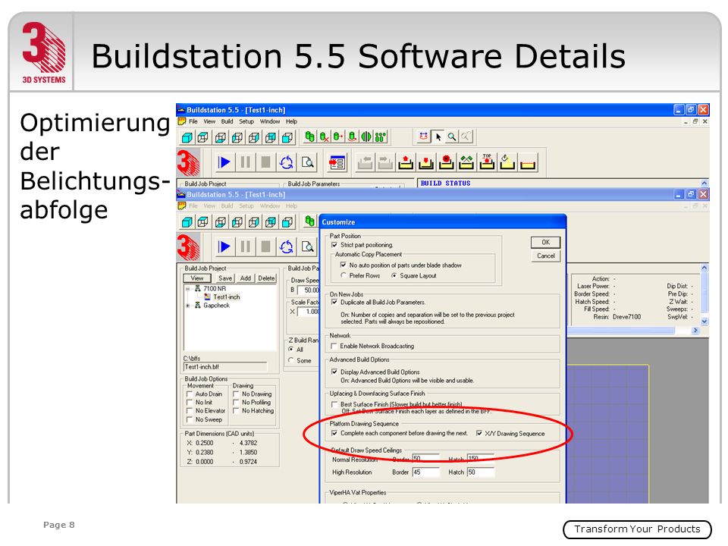The height and width of the screenshot is (546, 728).
Task: Open Setup menu in background window
Action: pos(246,121)
